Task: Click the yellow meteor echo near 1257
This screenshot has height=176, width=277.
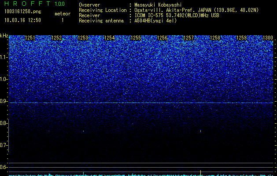Action: [200, 131]
